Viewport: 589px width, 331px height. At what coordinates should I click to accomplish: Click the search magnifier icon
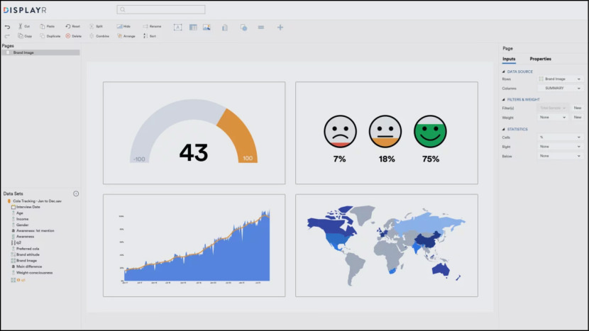coord(123,9)
